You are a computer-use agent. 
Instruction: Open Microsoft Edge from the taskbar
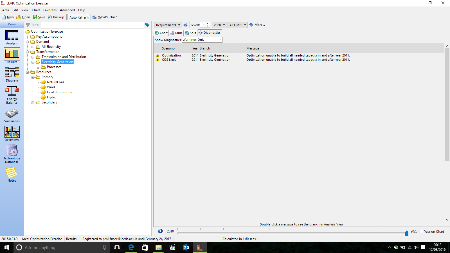131,247
